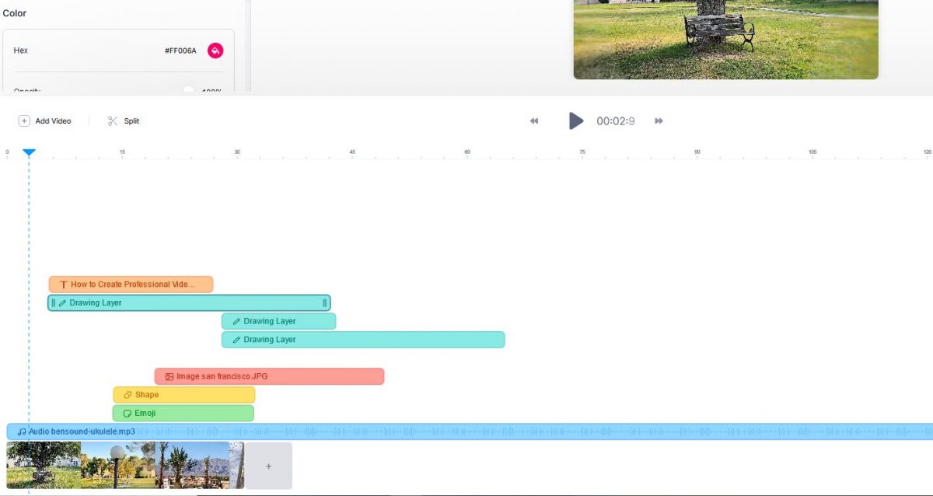Click the fast-forward control
Image resolution: width=933 pixels, height=496 pixels.
coord(659,121)
